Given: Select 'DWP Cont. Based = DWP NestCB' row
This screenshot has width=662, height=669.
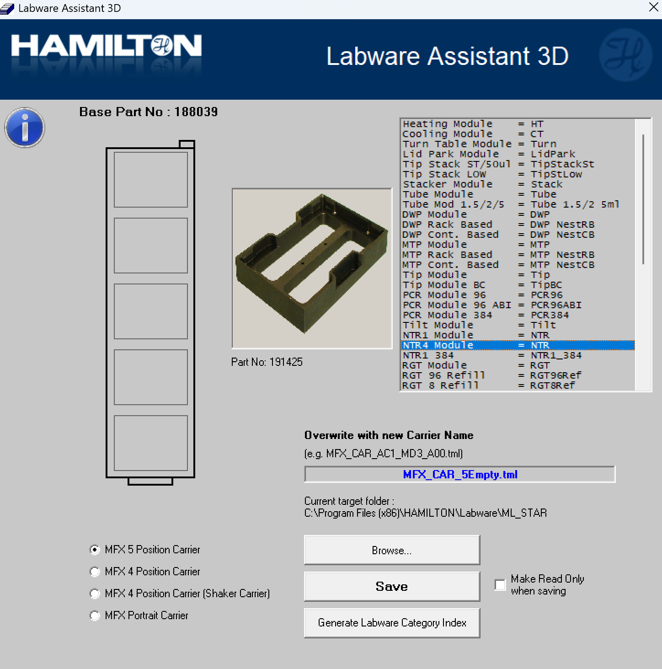Looking at the screenshot, I should click(x=518, y=235).
